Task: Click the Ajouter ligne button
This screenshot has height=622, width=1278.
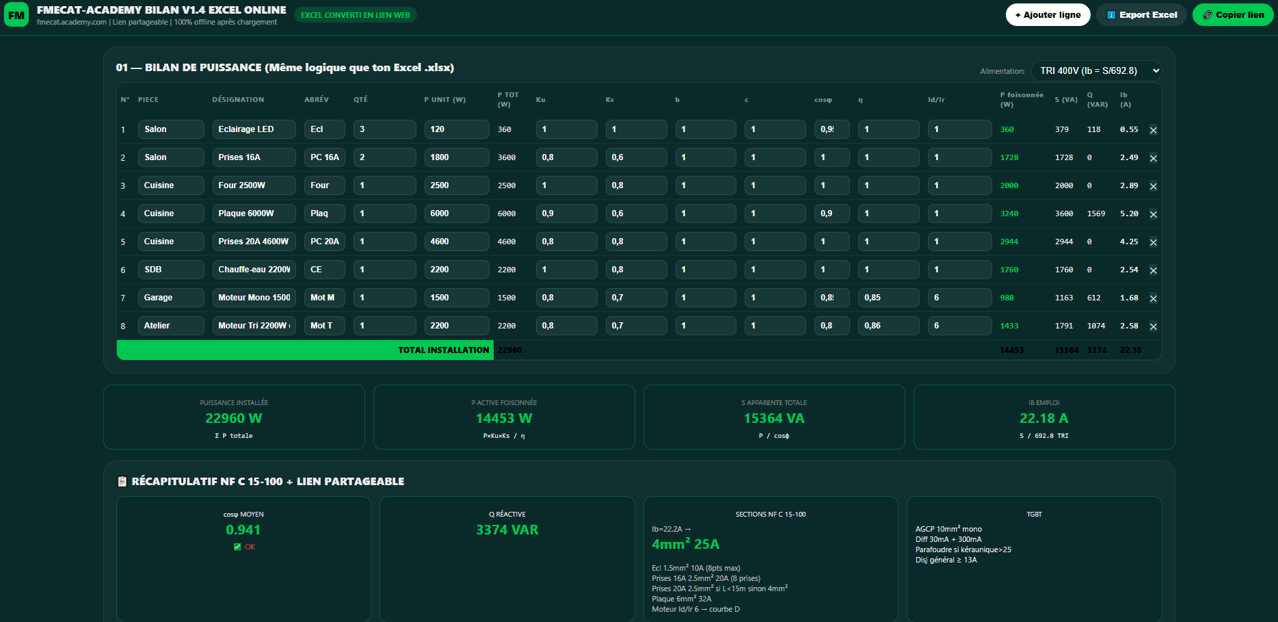Action: point(1048,14)
